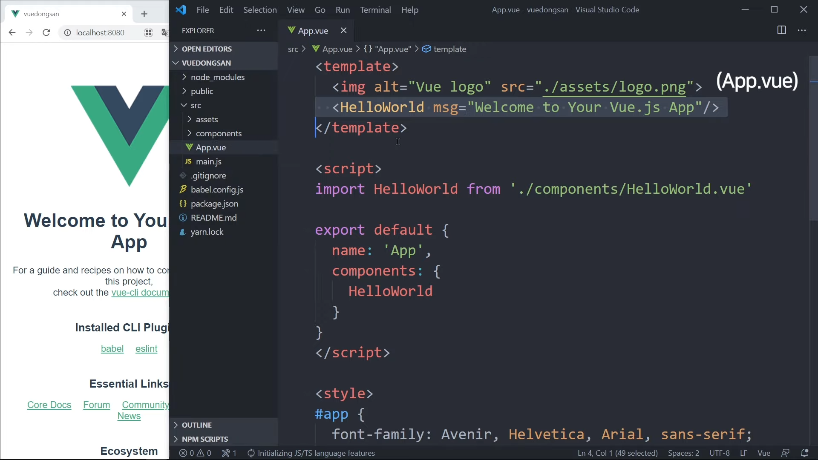Open editor More Actions ellipsis menu
Screen dimensions: 818x460
(x=802, y=30)
